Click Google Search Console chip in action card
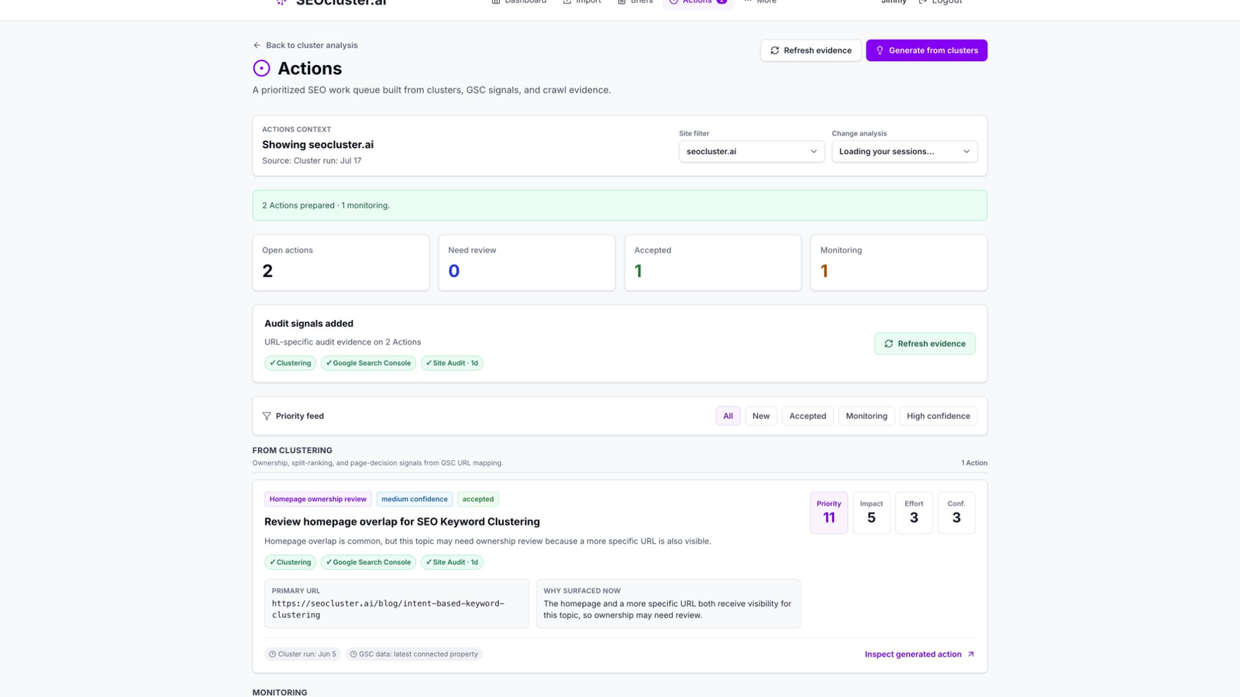The height and width of the screenshot is (697, 1240). coord(368,562)
